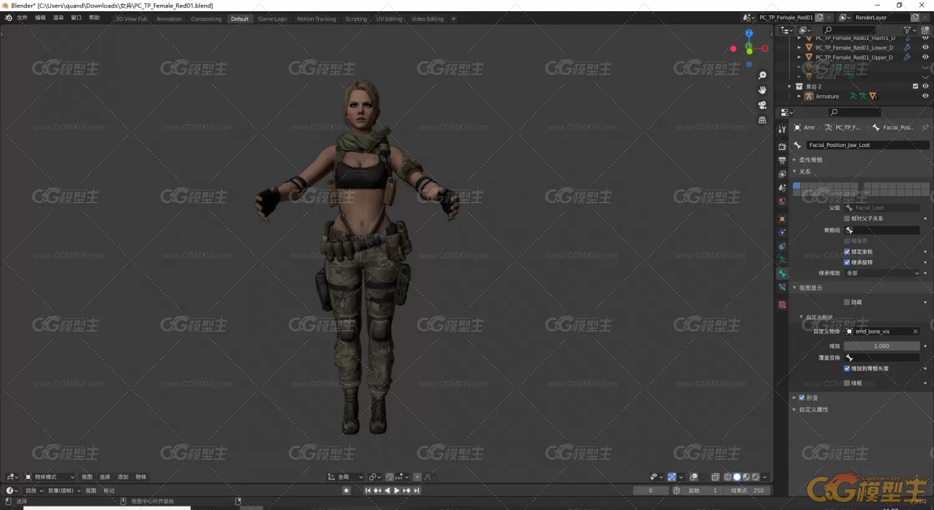Screen dimensions: 934x510
Task: Pin the properties context with pin icon
Action: point(925,127)
